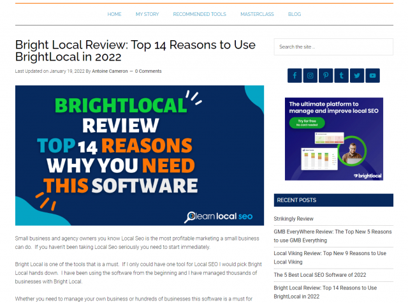Image resolution: width=408 pixels, height=303 pixels.
Task: Navigate to the BLOG page
Action: point(295,13)
